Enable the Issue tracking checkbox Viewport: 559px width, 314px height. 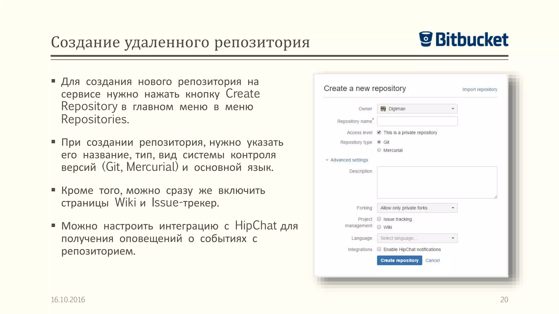pos(379,219)
